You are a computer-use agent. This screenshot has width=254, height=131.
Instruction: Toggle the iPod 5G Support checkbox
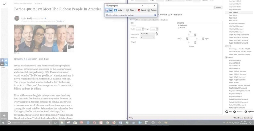point(169,15)
